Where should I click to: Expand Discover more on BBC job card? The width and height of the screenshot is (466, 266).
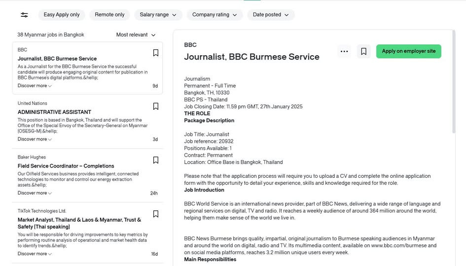[x=35, y=86]
